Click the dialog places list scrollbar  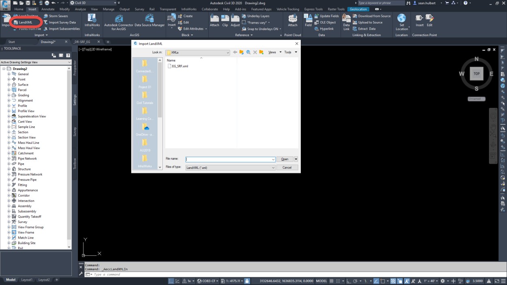[x=160, y=89]
